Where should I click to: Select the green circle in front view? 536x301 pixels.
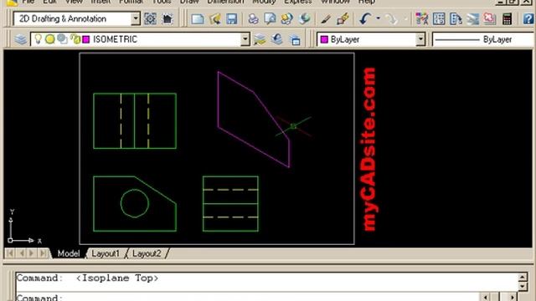point(135,203)
